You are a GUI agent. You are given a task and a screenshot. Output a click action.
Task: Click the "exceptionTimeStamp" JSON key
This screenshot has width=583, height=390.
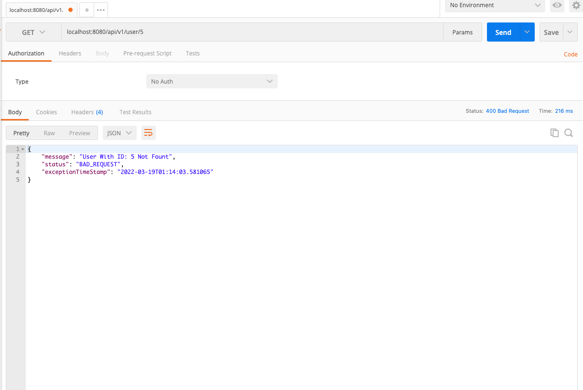click(76, 172)
